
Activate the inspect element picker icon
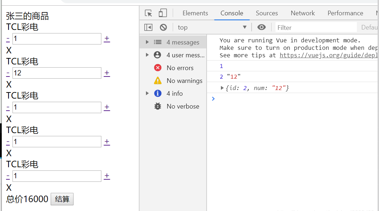click(x=148, y=13)
